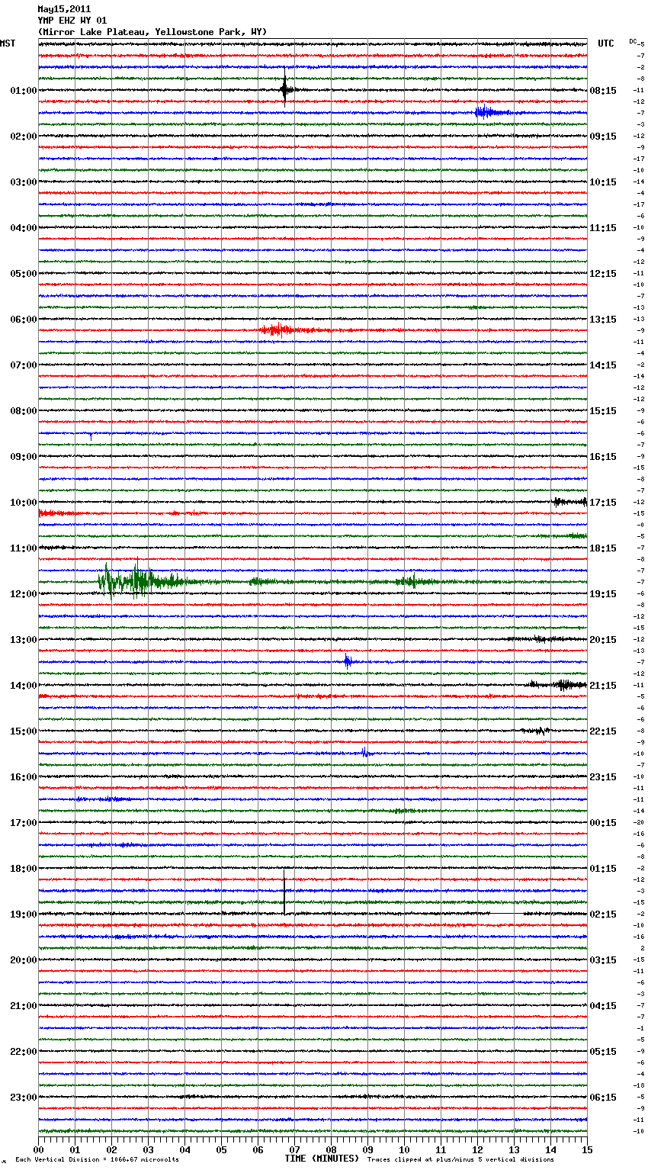Click the tall black vertical spike below 18:00
Image resolution: width=648 pixels, height=1170 pixels.
(x=284, y=891)
